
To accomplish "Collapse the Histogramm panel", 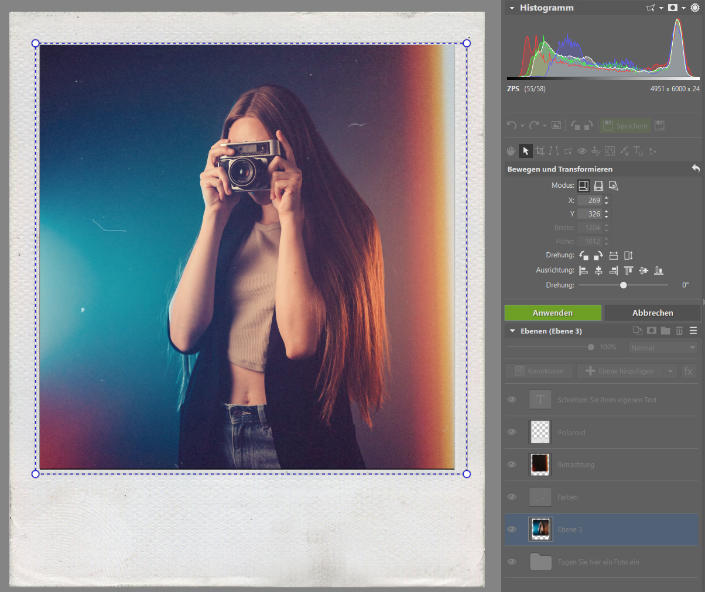I will pos(511,8).
